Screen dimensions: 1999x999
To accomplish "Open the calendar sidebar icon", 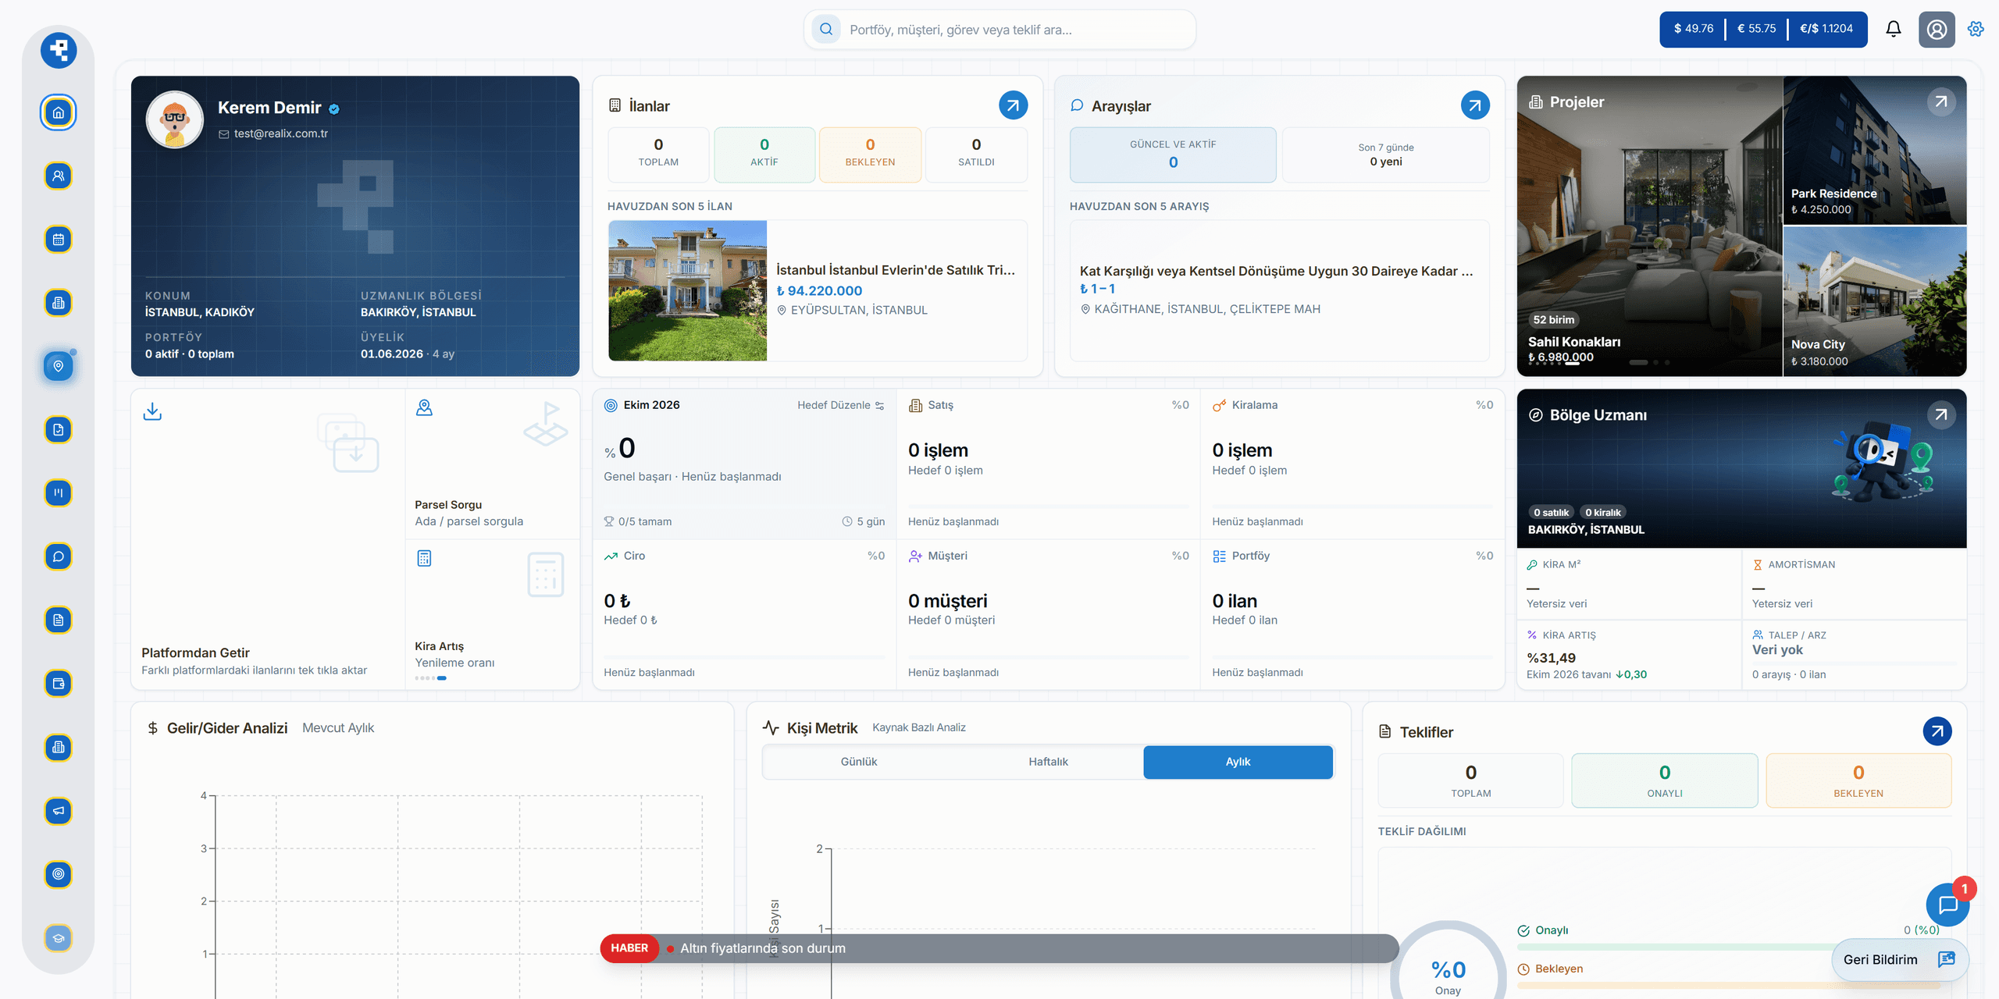I will [x=59, y=240].
